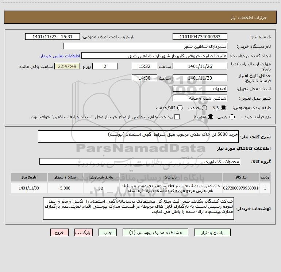This screenshot has width=281, height=272.
Task: Click the نام کالا column header
Action: click(171, 177)
